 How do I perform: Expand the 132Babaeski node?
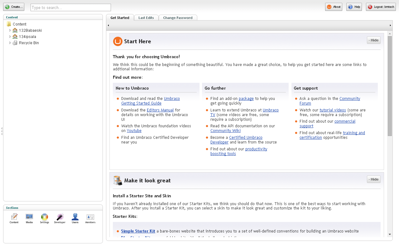10,31
